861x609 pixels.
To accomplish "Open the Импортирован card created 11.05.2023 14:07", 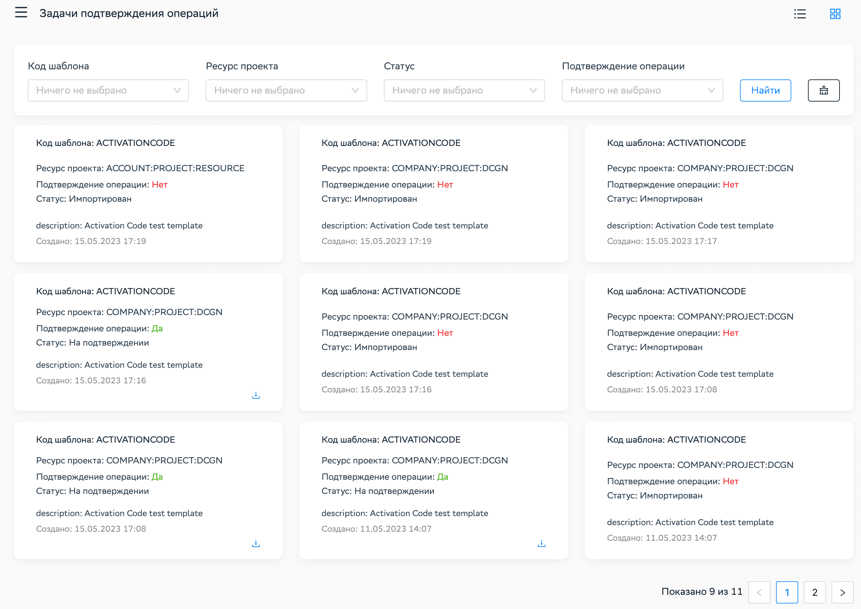I will (718, 490).
